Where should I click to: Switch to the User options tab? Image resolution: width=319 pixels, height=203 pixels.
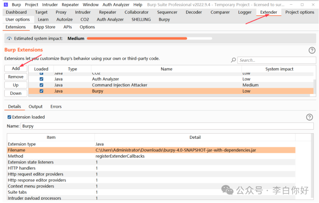pos(18,19)
